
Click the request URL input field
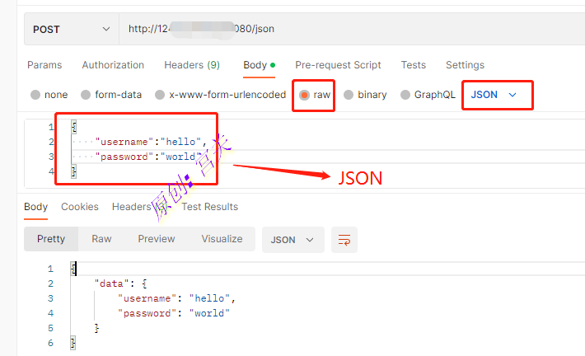(346, 29)
